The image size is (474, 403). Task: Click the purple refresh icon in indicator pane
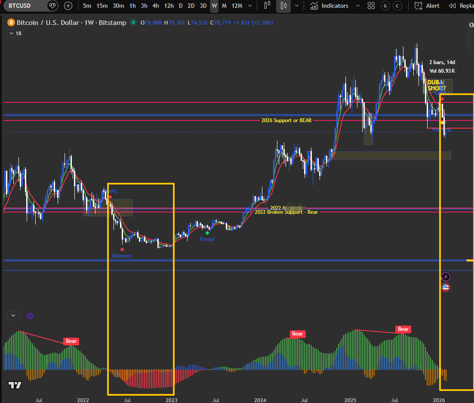point(30,316)
